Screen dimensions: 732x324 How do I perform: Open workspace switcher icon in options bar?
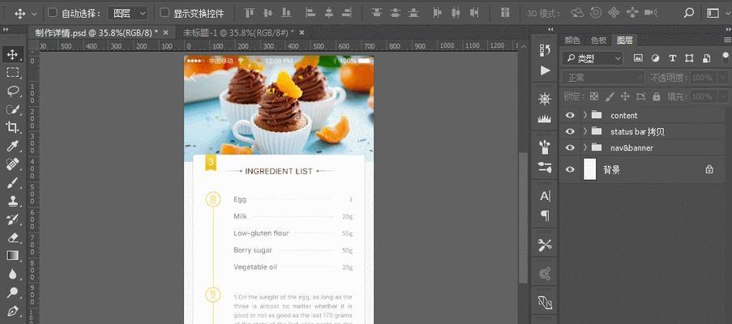click(713, 13)
